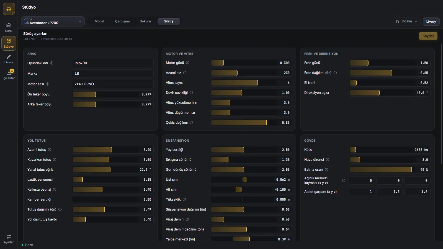This screenshot has width=443, height=249.
Task: Show info for Oyundaki adı
Action: 51,63
